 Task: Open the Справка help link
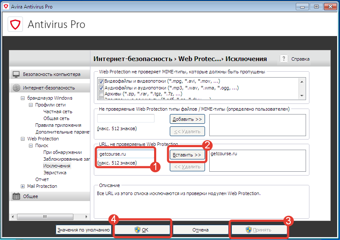301,59
